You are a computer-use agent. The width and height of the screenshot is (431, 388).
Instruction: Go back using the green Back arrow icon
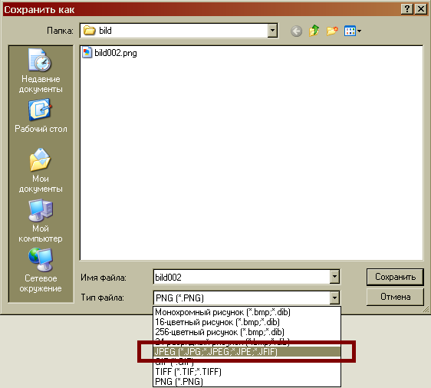(296, 31)
